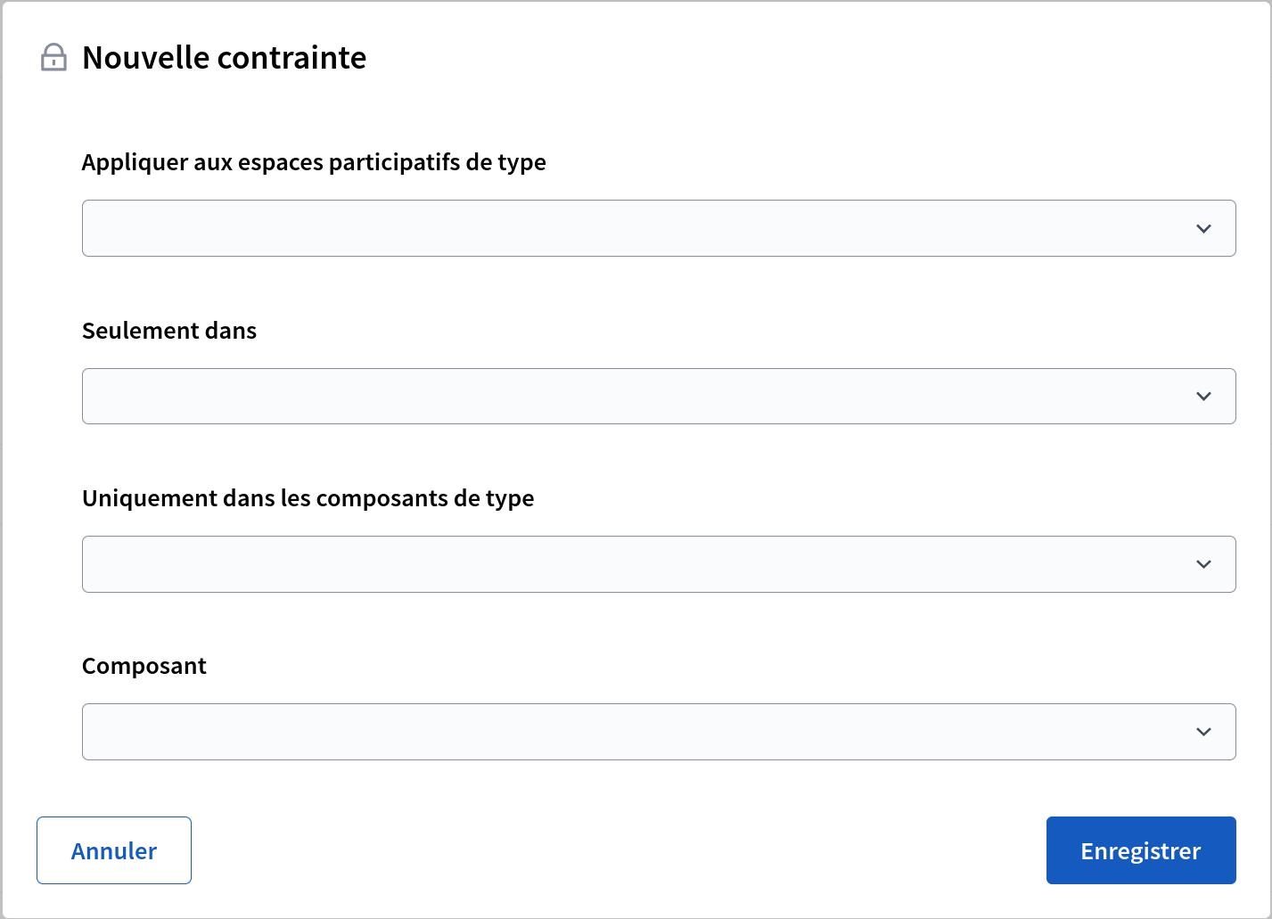Click chevron arrow of participatory space type dropdown
The width and height of the screenshot is (1272, 919).
pos(1203,229)
